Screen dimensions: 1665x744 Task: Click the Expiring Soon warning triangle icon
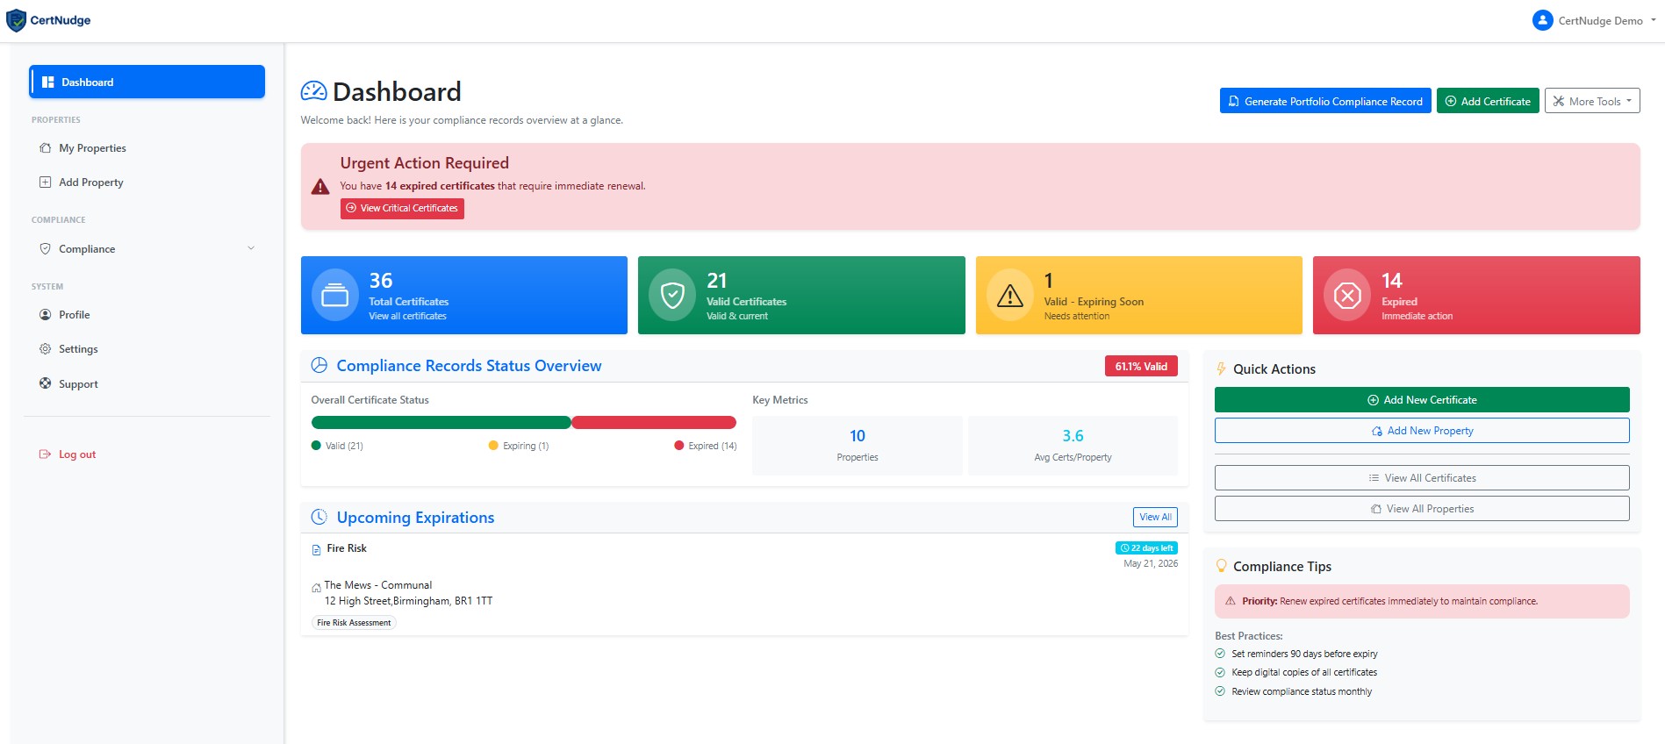1010,296
